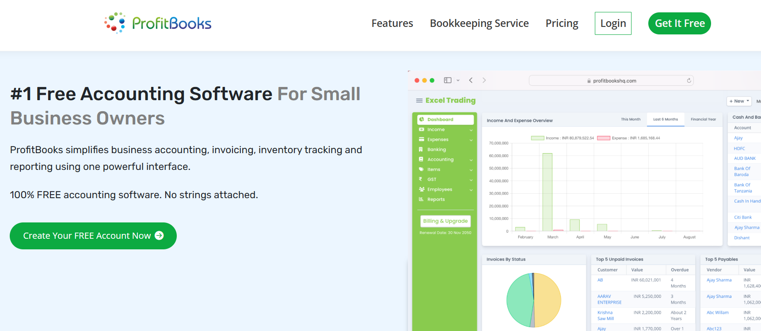
Task: Expand the Expenses sidebar section
Action: (471, 140)
